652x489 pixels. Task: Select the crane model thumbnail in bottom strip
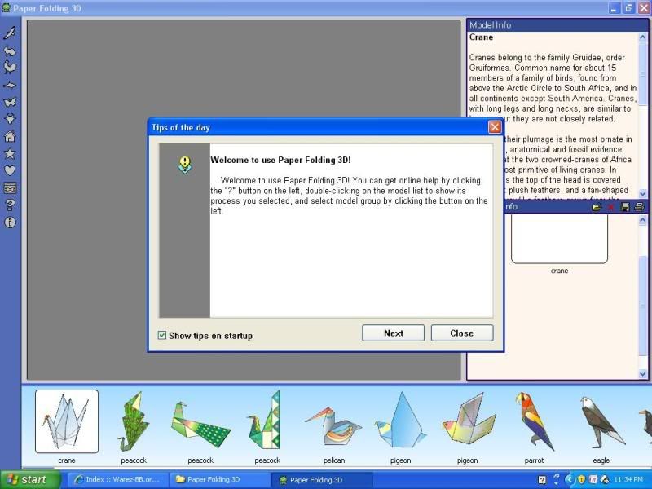coord(67,421)
